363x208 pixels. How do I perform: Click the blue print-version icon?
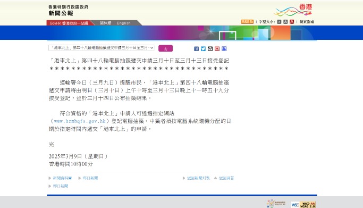click(x=224, y=48)
